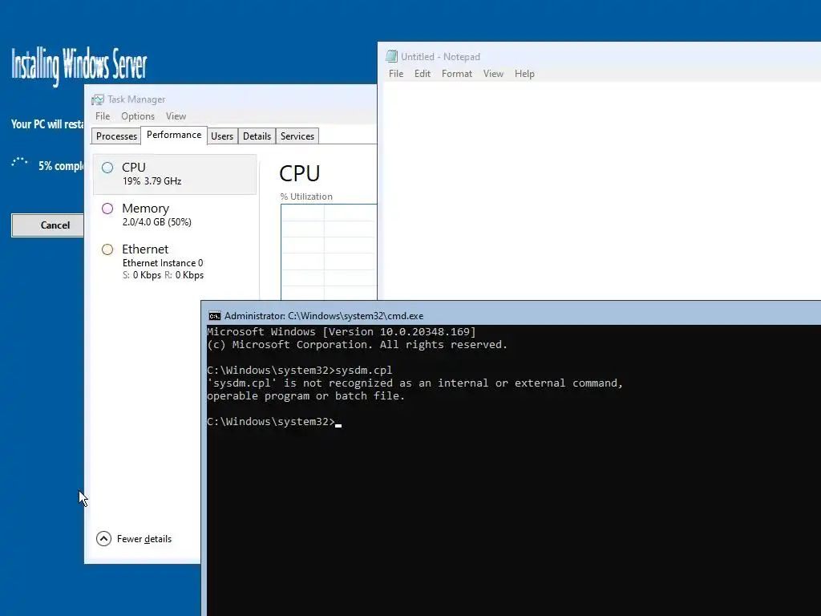Viewport: 821px width, 616px height.
Task: Select the CPU 19% 3.79 GHz entry
Action: (175, 174)
